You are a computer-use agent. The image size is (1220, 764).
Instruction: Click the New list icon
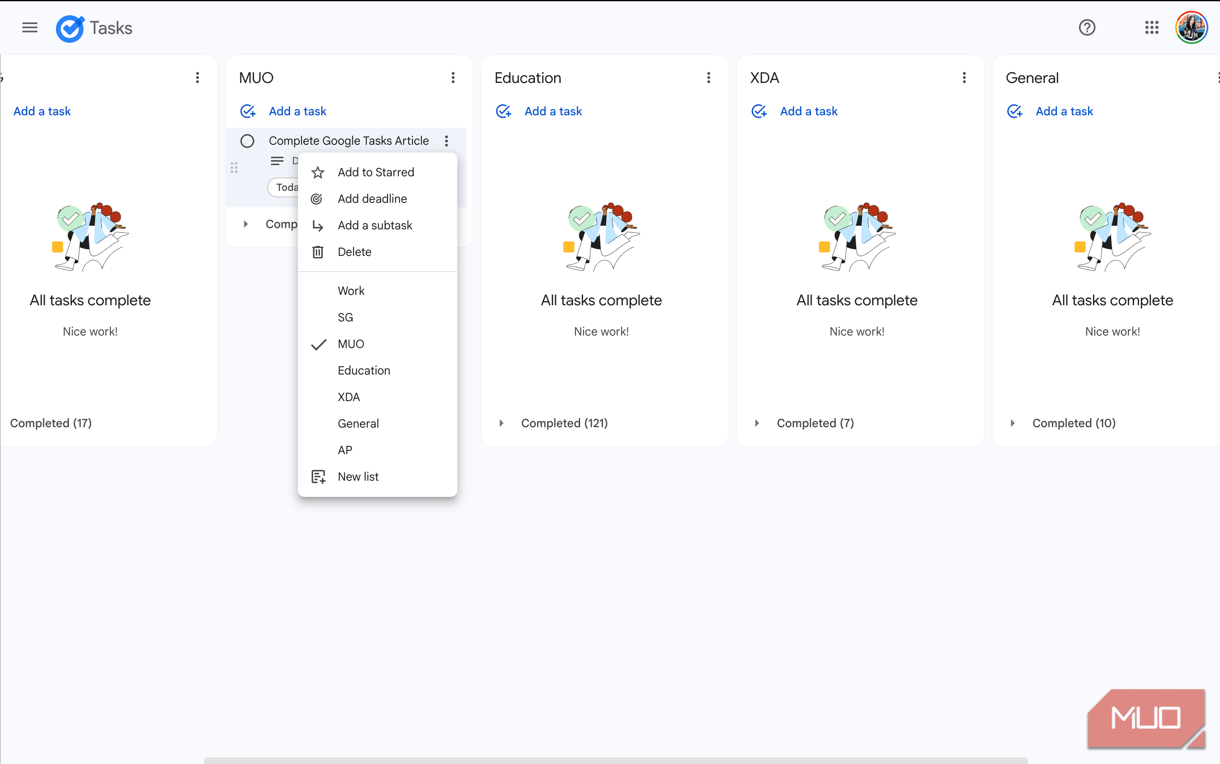[x=318, y=477]
